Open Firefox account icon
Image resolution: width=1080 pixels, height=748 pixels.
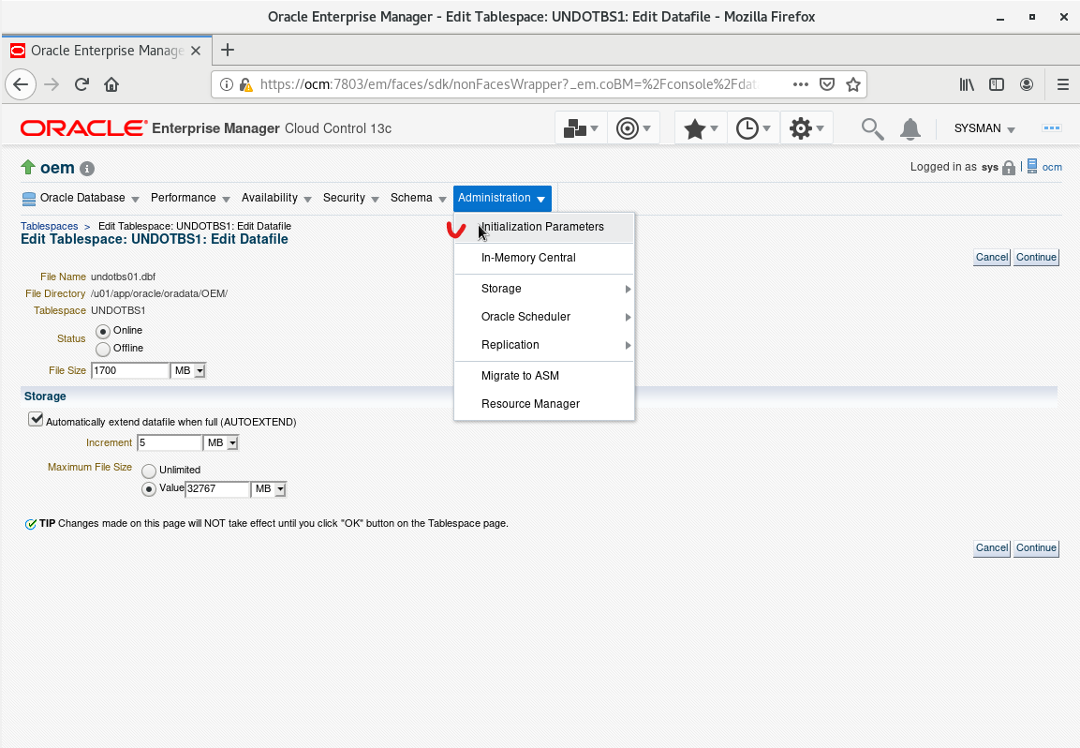pos(1027,84)
